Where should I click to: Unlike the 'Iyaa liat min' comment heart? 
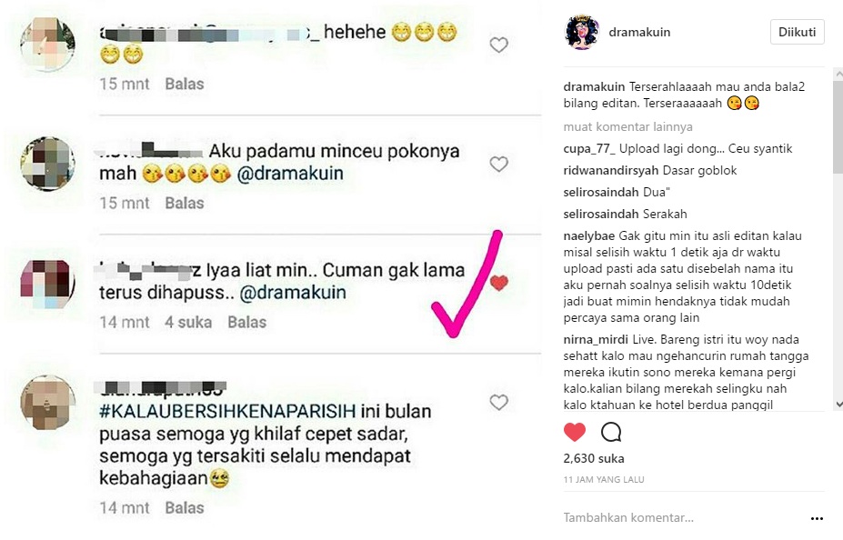pos(499,283)
